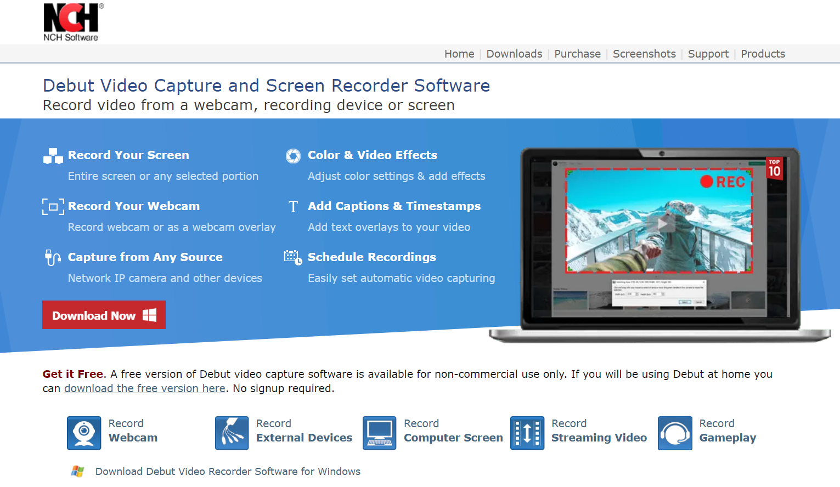The height and width of the screenshot is (487, 840).
Task: Click the Record Gameplay text link
Action: [x=728, y=431]
